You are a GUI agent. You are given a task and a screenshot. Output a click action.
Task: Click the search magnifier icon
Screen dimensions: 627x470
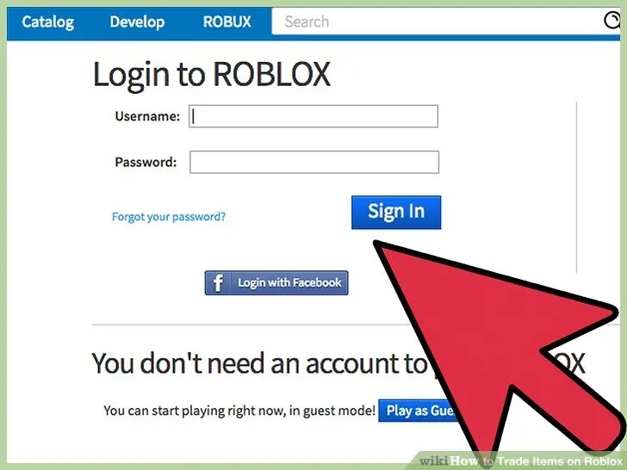[x=611, y=20]
